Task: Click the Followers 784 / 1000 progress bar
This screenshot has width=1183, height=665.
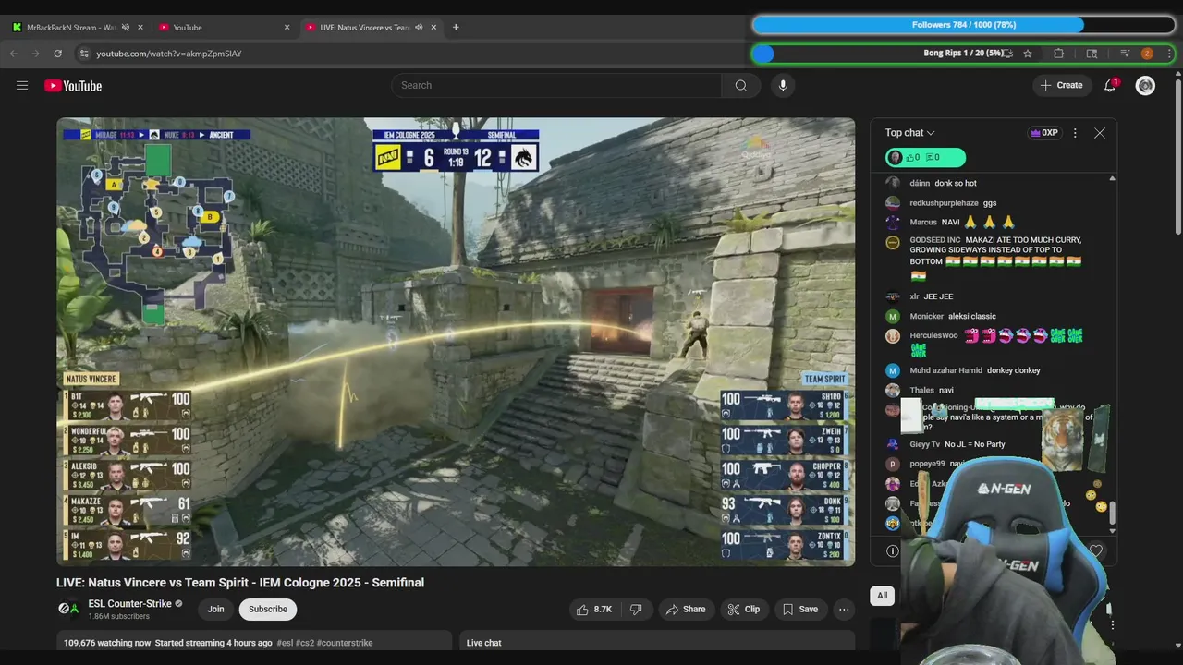Action: coord(963,25)
